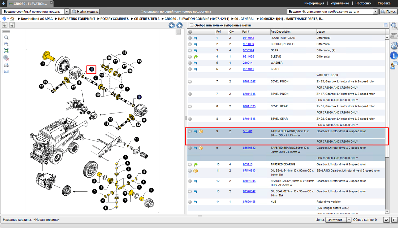398x228 pixels.
Task: Click the green arrow icon for SLEEVE
Action: [196, 56]
